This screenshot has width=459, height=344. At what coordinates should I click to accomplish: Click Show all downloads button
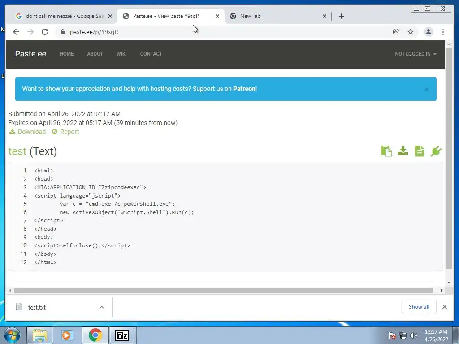coord(419,306)
